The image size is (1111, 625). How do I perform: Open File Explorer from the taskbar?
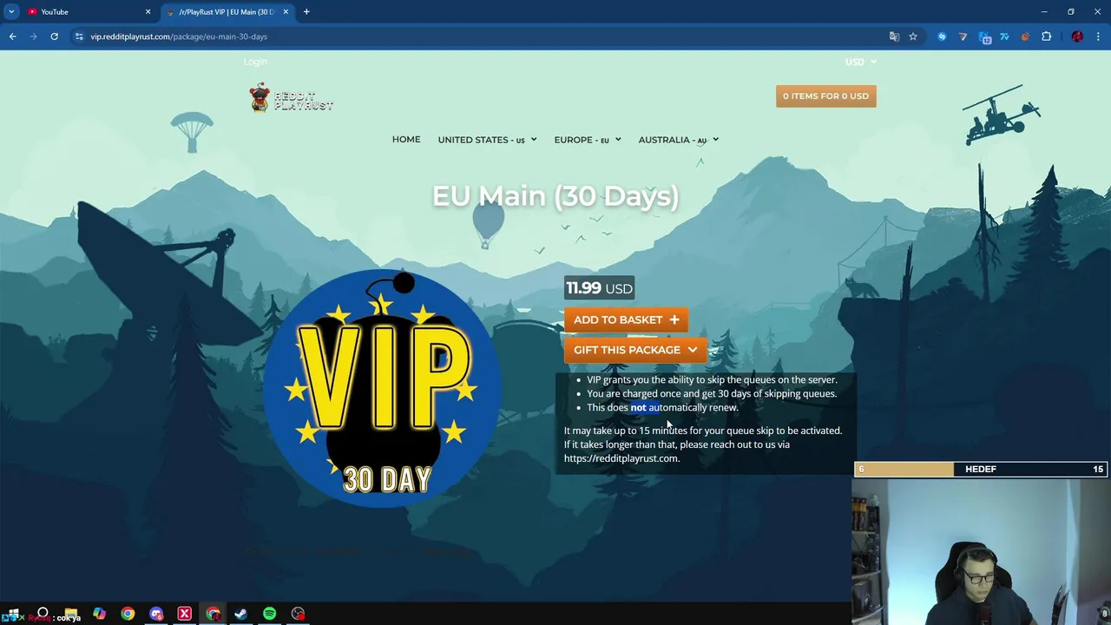click(70, 615)
